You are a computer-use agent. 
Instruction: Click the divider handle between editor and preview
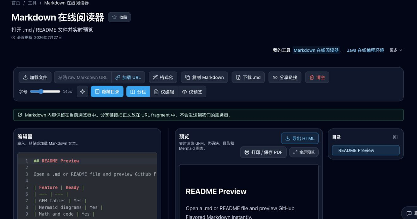click(x=168, y=174)
